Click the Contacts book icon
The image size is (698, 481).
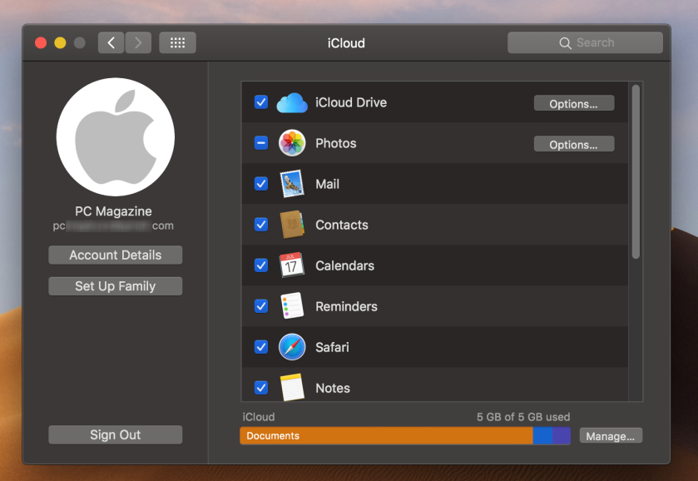click(292, 225)
